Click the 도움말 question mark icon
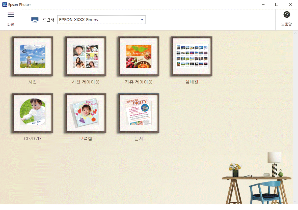The width and height of the screenshot is (298, 210). point(287,15)
